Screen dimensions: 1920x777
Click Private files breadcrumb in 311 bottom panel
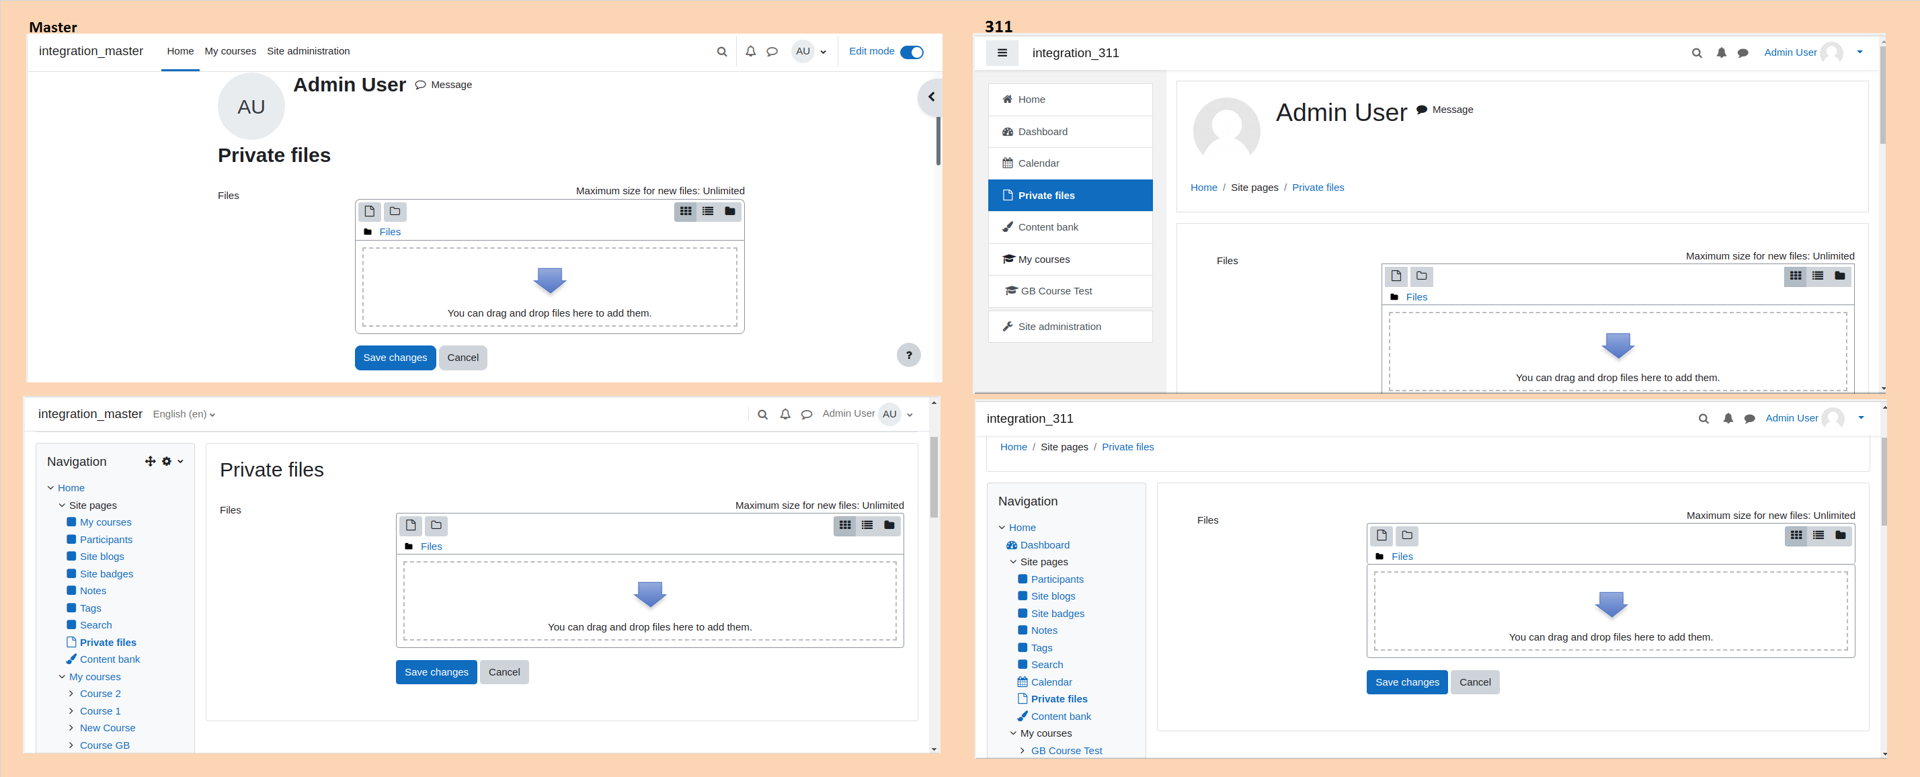(x=1127, y=447)
